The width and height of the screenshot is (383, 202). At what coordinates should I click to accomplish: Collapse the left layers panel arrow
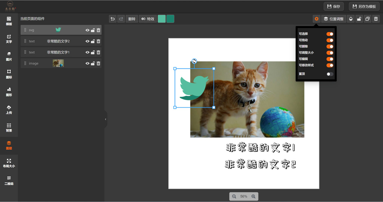click(106, 119)
